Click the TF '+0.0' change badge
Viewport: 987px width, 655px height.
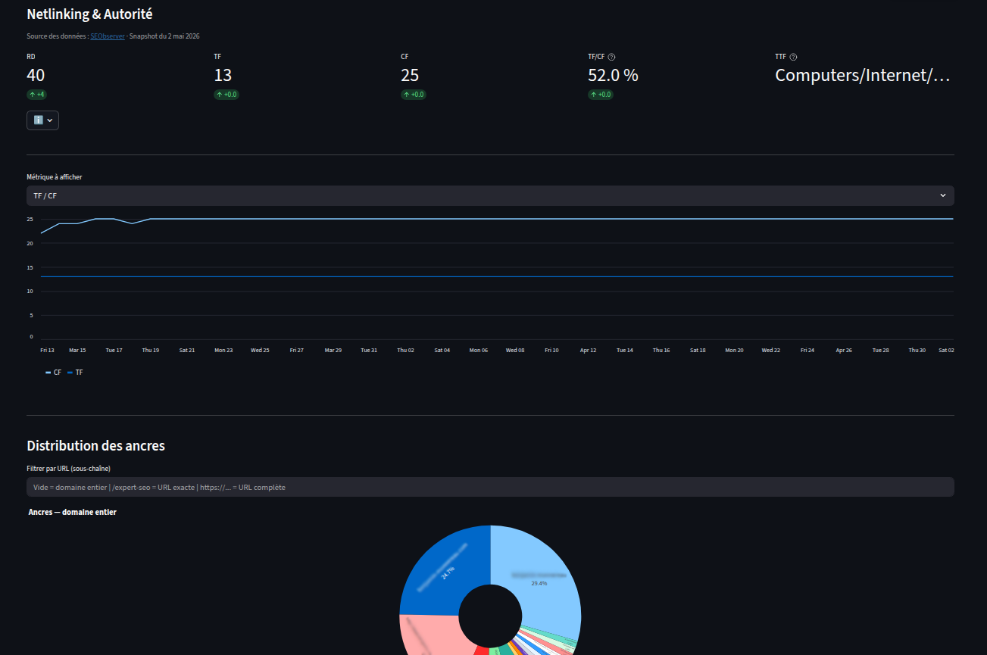click(x=226, y=95)
